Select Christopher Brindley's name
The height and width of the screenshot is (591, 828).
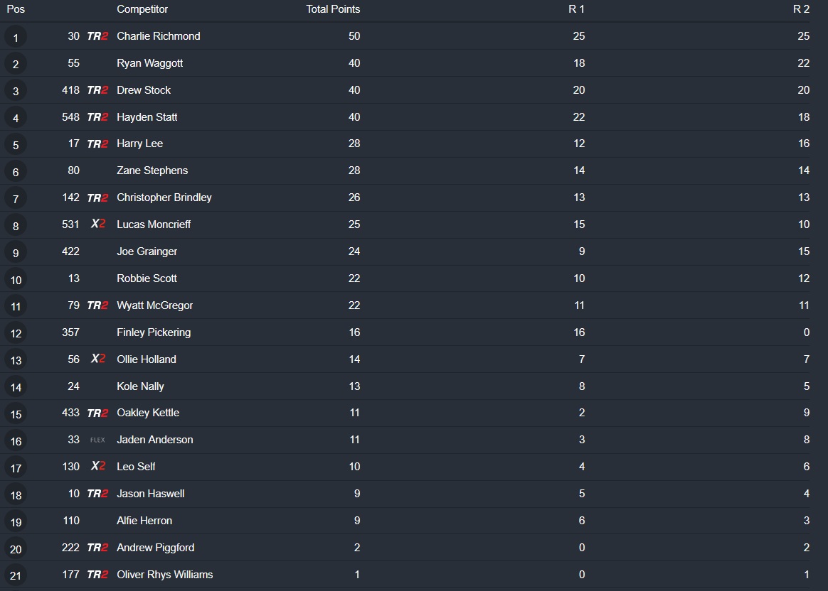click(164, 197)
